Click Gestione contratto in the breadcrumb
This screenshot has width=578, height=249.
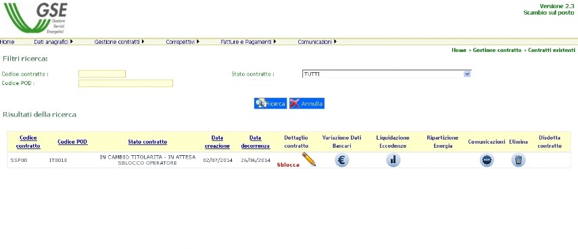(x=497, y=50)
